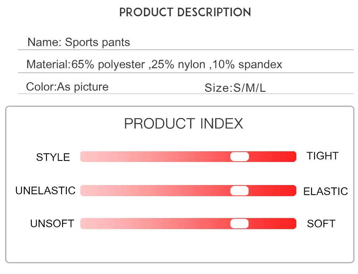
Task: Select the Name: Sports pants line
Action: coord(79,42)
